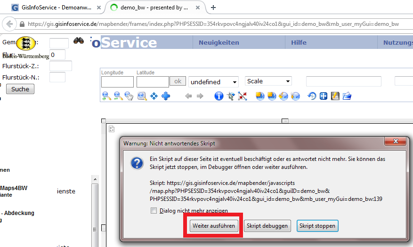Click second yellow layer WMS icon
The image size is (413, 247).
tap(272, 96)
